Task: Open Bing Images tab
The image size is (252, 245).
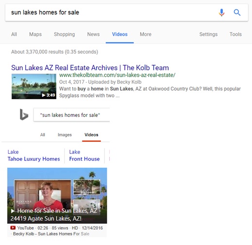Action: pos(65,135)
